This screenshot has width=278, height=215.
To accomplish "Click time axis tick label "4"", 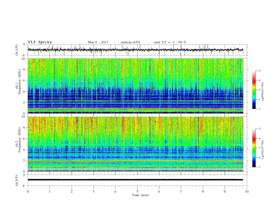I will 115,191.
